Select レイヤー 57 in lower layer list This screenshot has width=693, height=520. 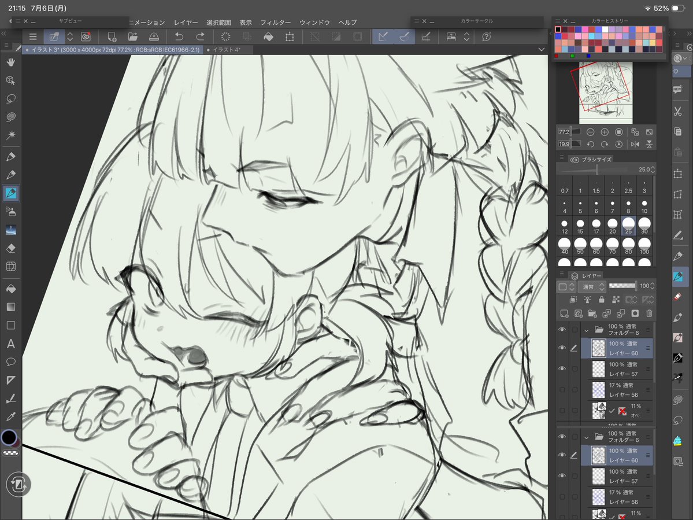pos(617,476)
